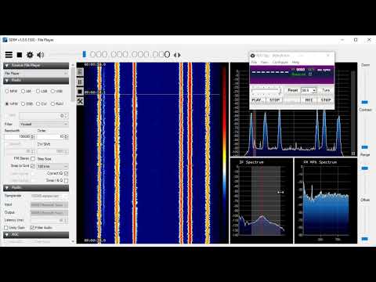Click the volume slider in the toolbar
This screenshot has height=282, width=376.
64,55
